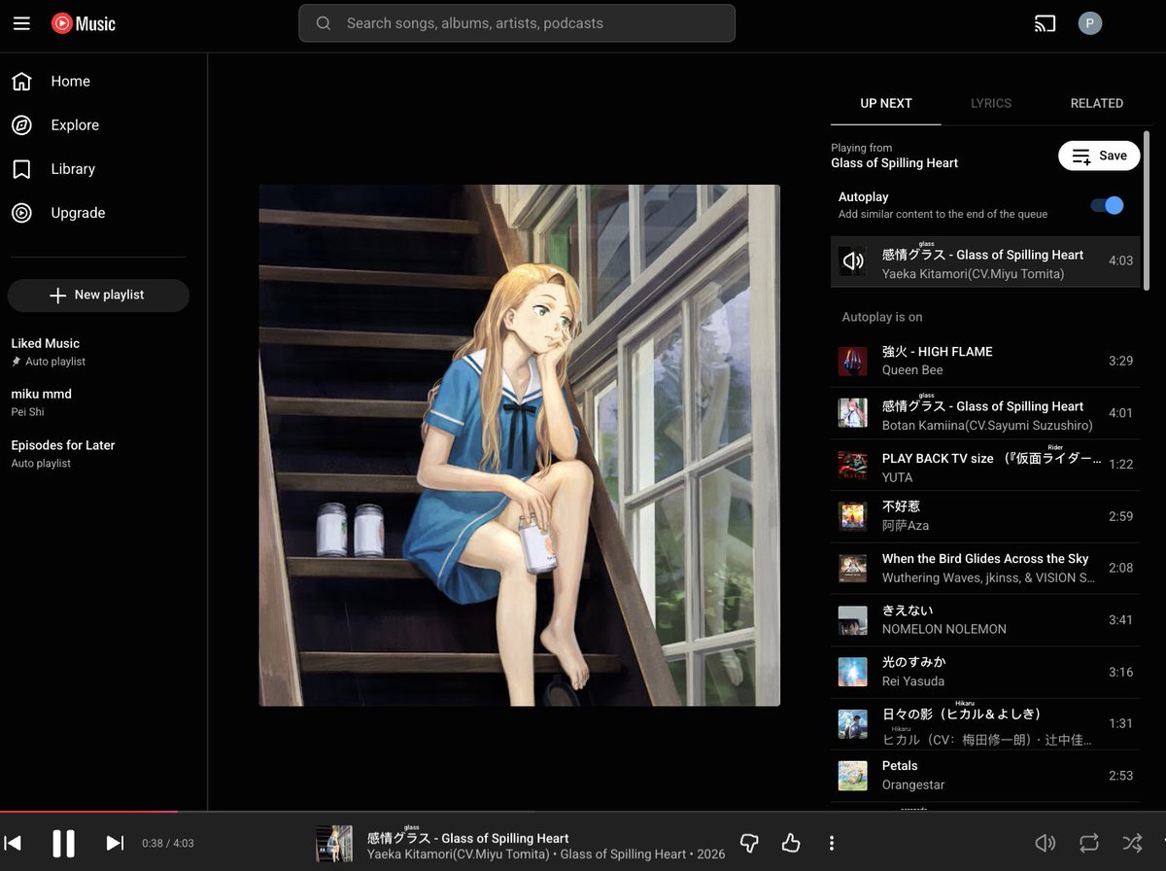Play When the Bird Glides Across the Sky
The image size is (1166, 871).
tap(985, 568)
